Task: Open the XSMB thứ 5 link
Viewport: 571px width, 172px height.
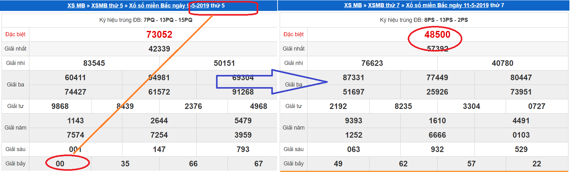Action: (x=107, y=6)
